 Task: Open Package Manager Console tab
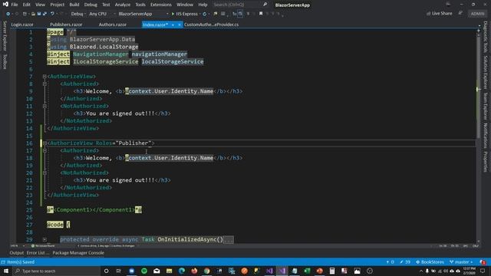coord(78,252)
